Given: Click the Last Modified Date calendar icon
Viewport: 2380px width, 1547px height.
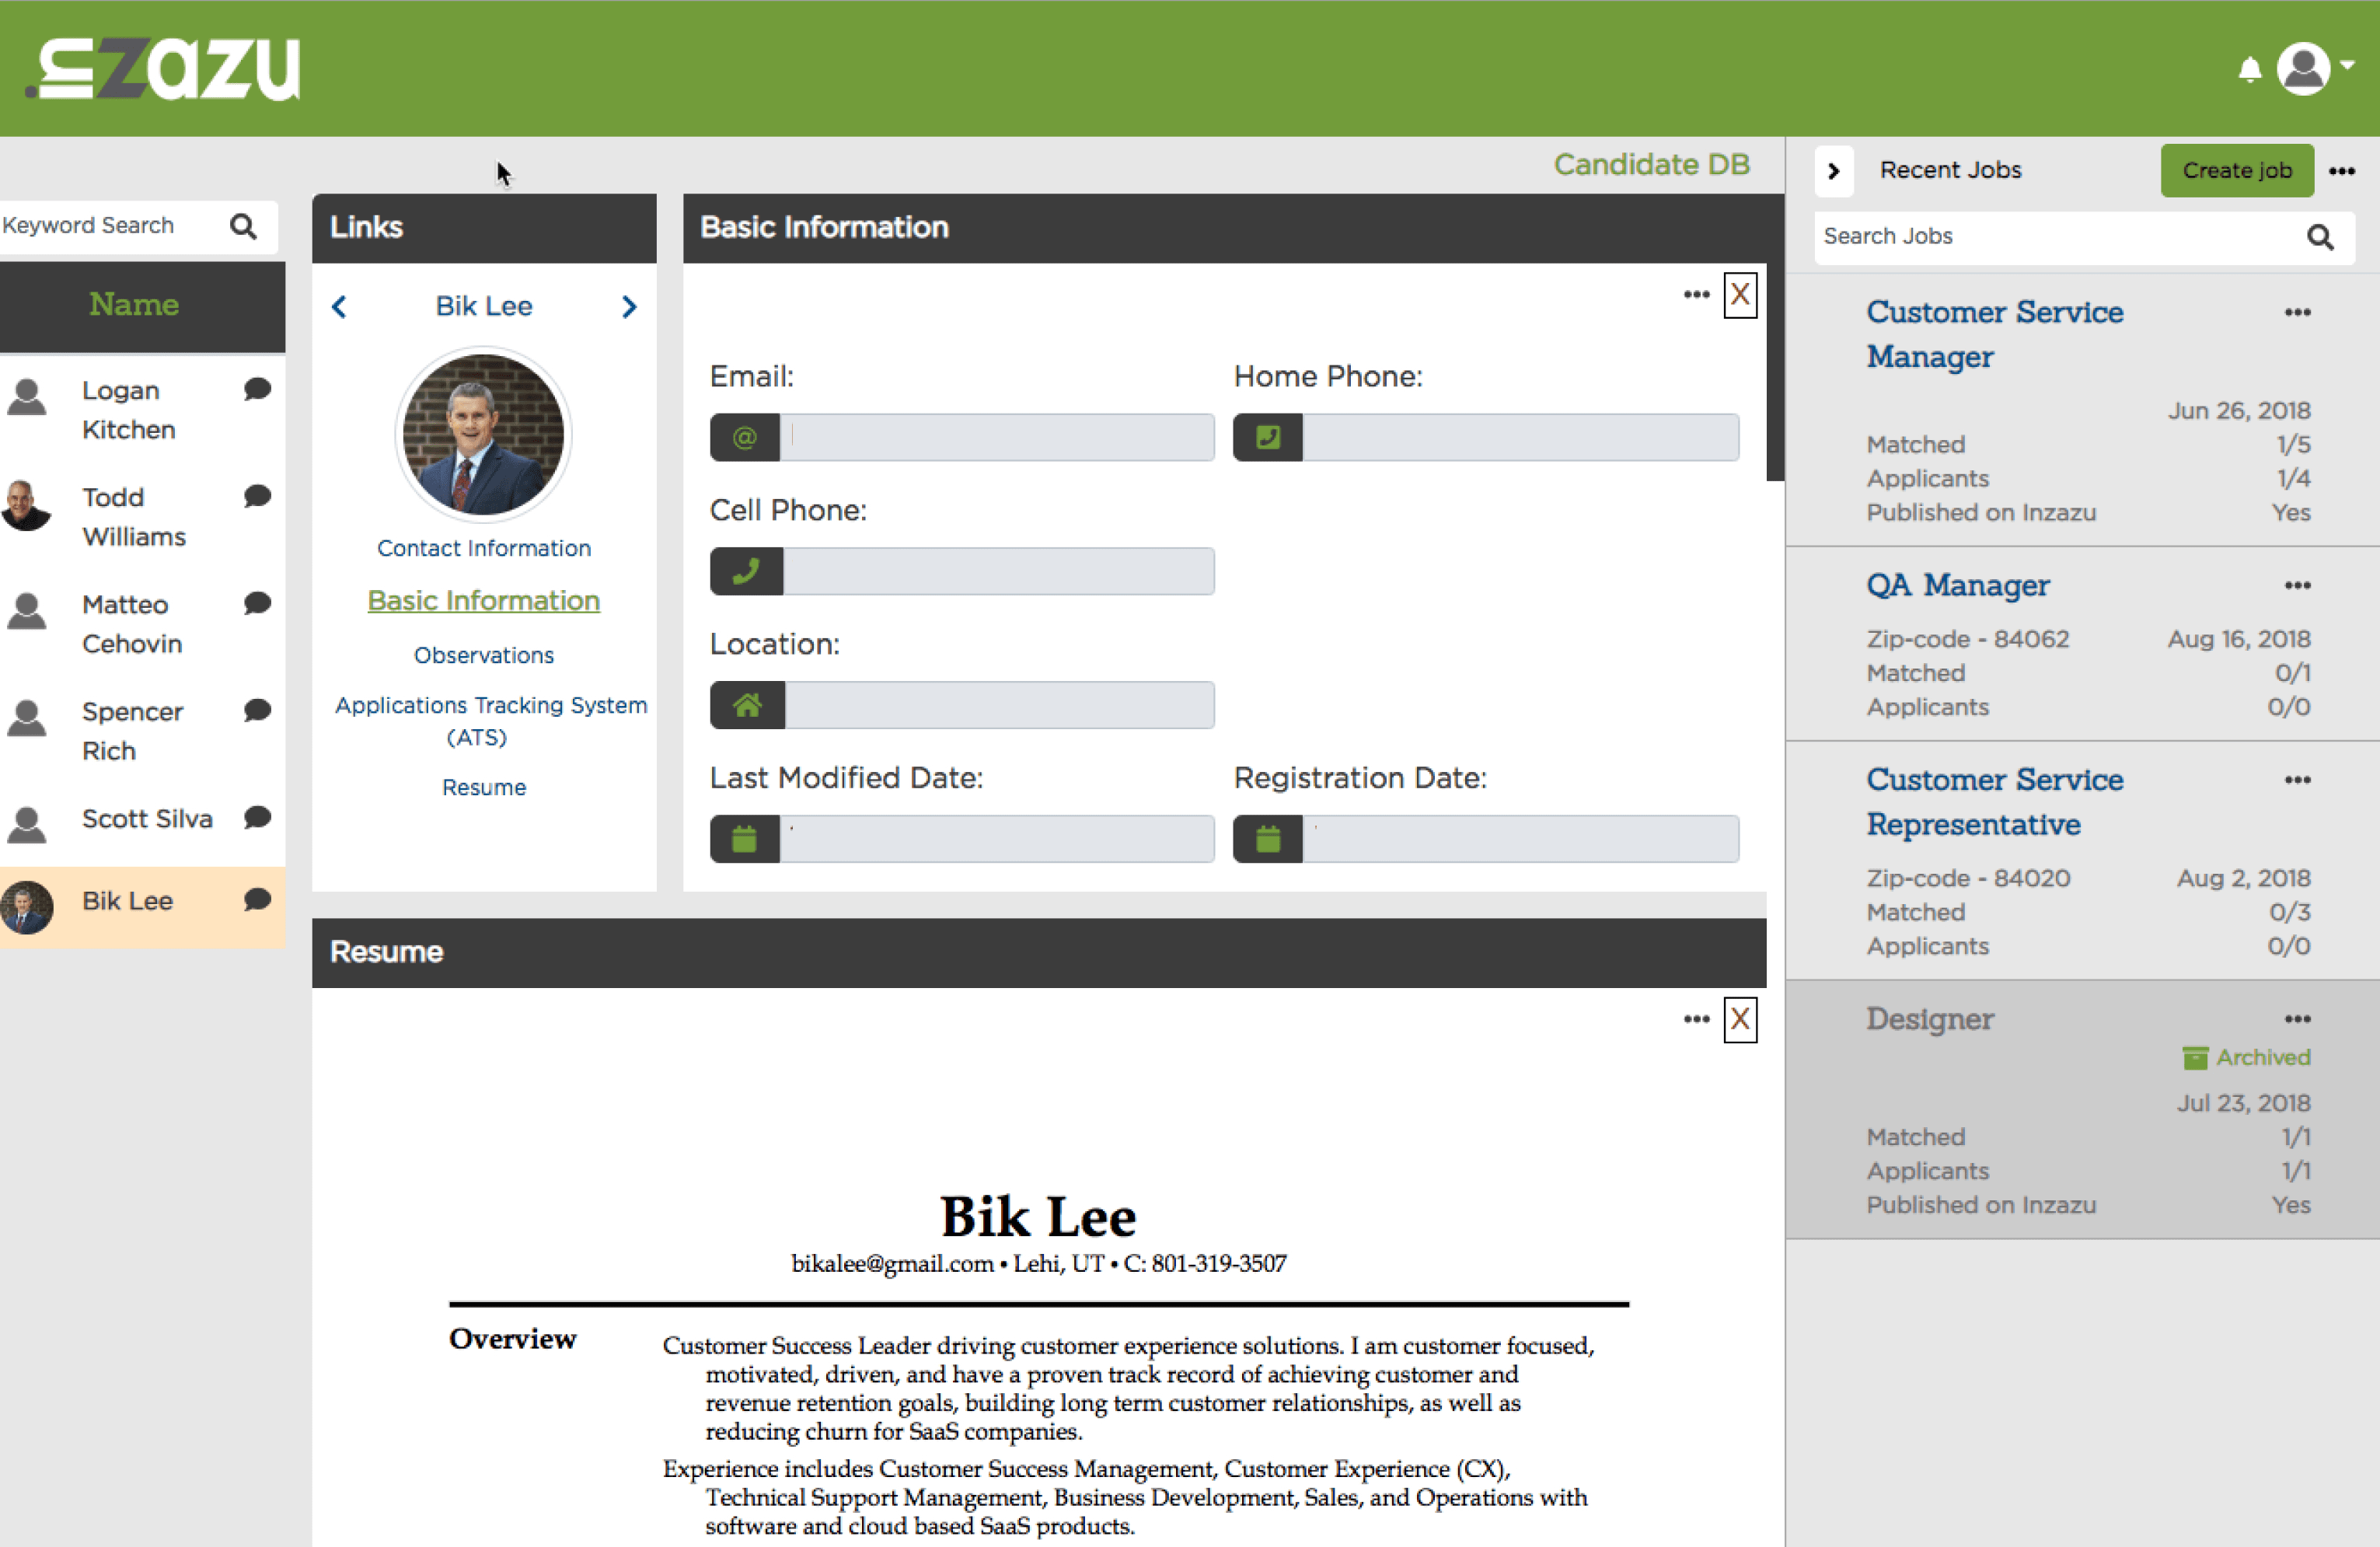Looking at the screenshot, I should point(744,839).
